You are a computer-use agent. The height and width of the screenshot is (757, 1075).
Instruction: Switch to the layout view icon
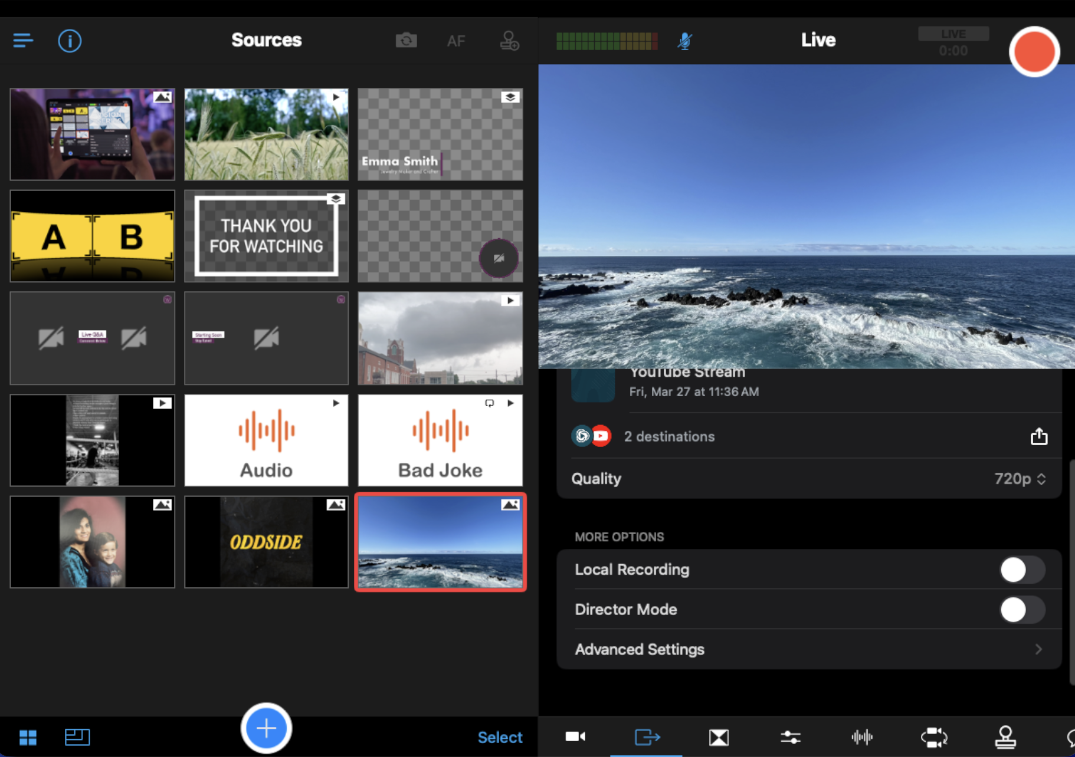(x=77, y=737)
